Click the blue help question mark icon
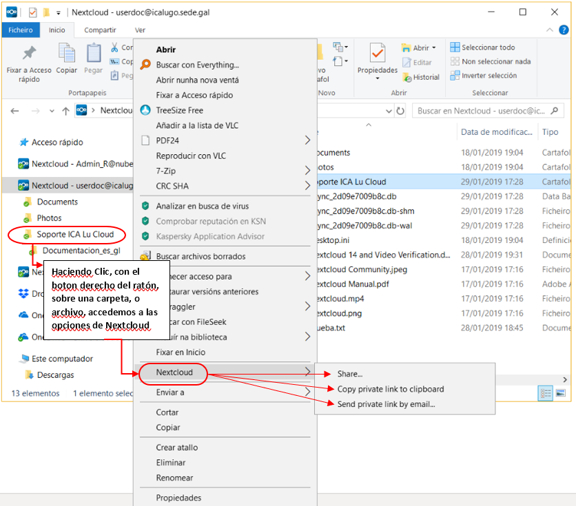The width and height of the screenshot is (576, 506). (x=564, y=30)
